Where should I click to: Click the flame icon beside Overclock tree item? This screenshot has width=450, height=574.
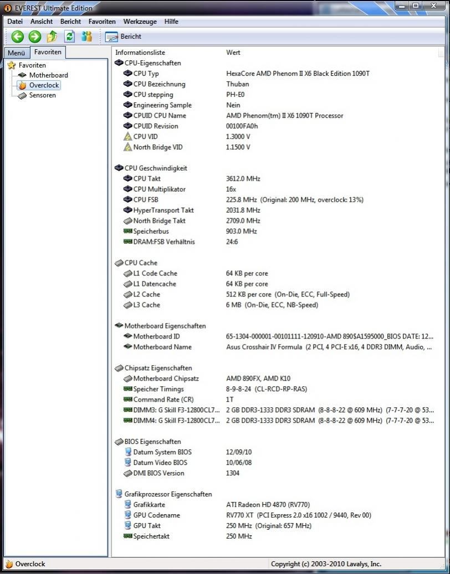[23, 86]
